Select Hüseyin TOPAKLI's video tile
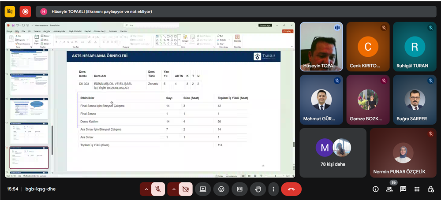The width and height of the screenshot is (441, 200). pyautogui.click(x=322, y=46)
